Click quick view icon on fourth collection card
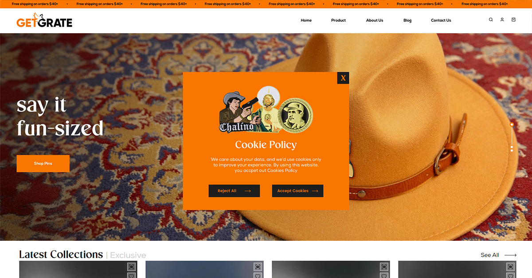The height and width of the screenshot is (278, 532). [x=510, y=266]
